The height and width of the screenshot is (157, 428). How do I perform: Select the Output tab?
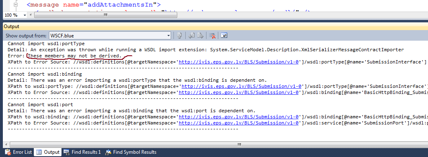48,152
